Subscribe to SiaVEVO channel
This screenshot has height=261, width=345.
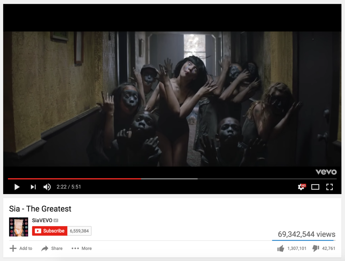[50, 231]
